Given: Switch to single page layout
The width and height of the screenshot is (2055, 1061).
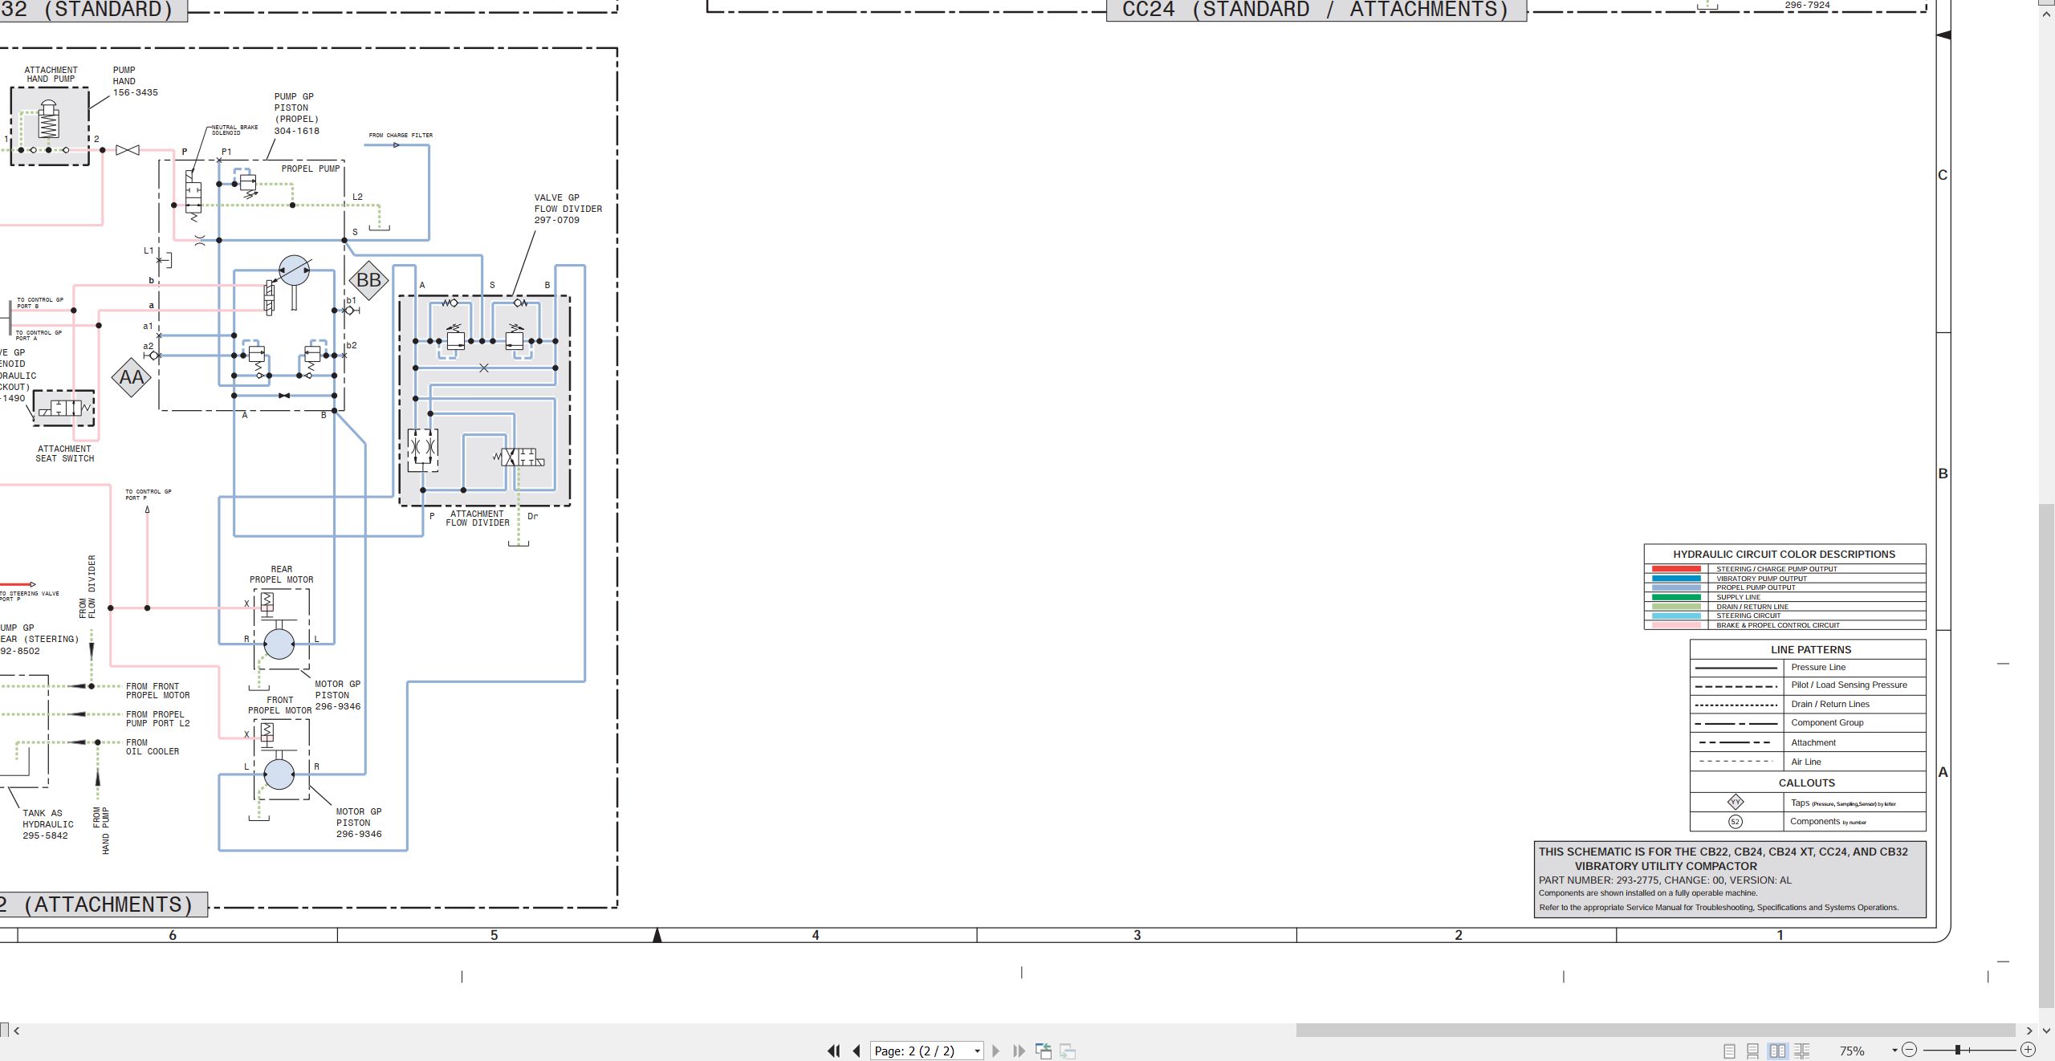Looking at the screenshot, I should [1730, 1051].
